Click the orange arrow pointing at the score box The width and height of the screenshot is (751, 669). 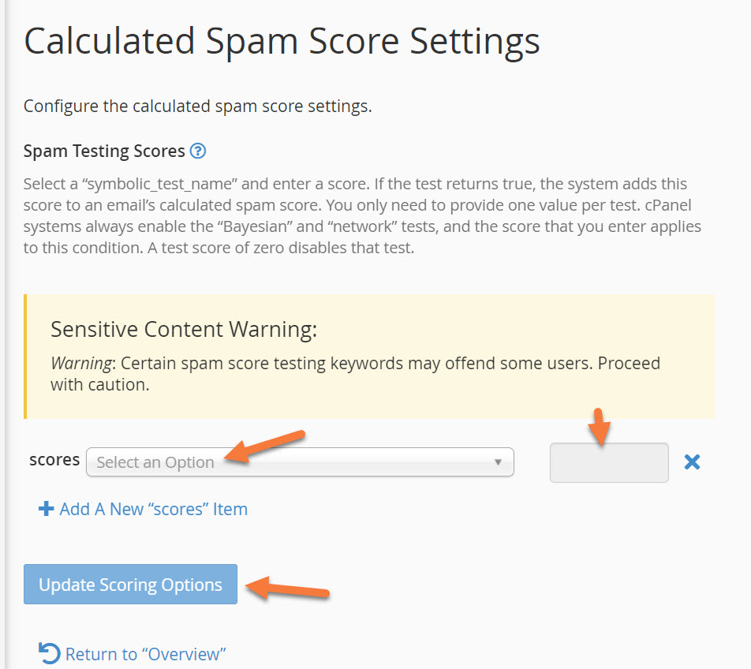(x=601, y=428)
